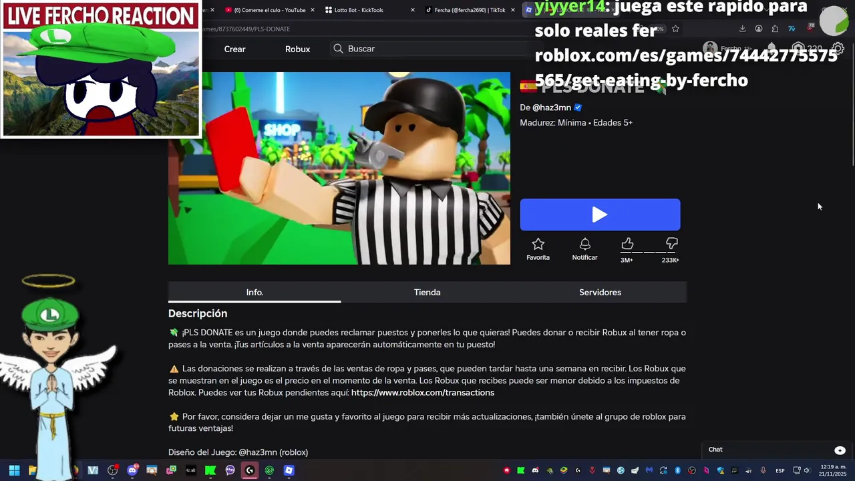Click the "Descripción" heading
Viewport: 855px width, 481px height.
[198, 313]
